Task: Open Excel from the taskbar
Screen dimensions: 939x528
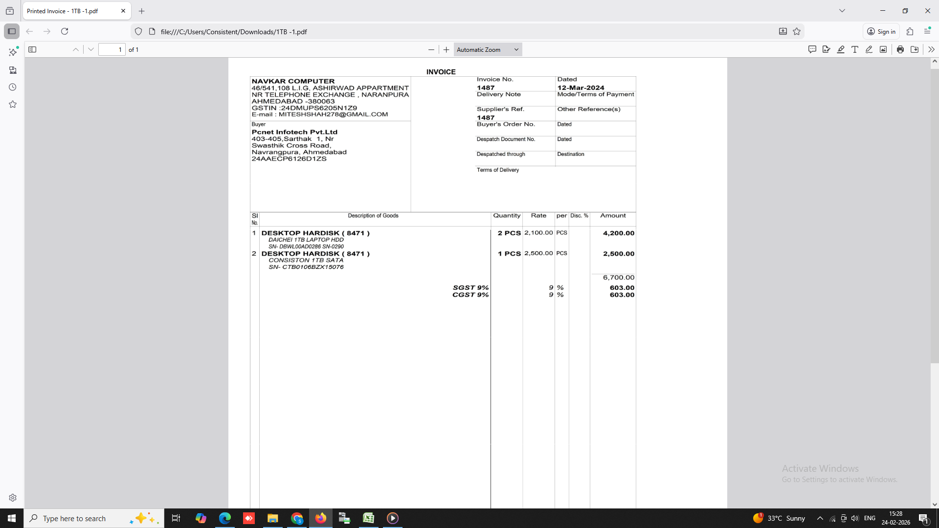Action: (x=368, y=518)
